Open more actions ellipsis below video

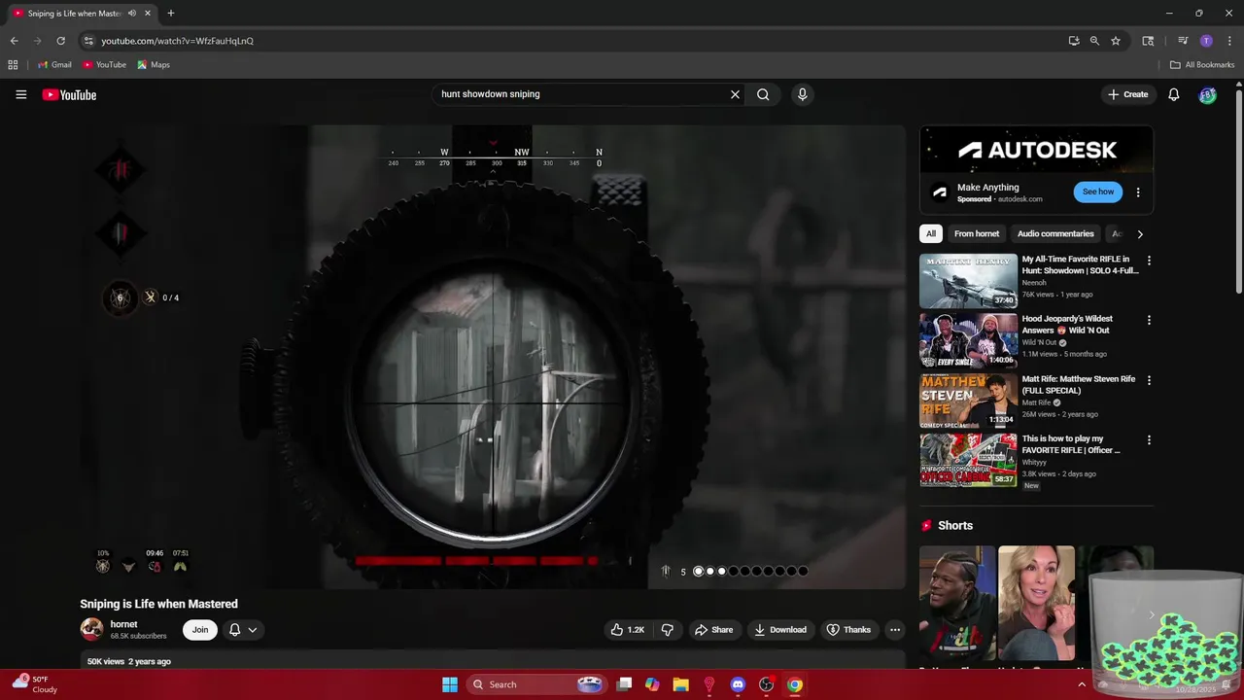point(895,630)
